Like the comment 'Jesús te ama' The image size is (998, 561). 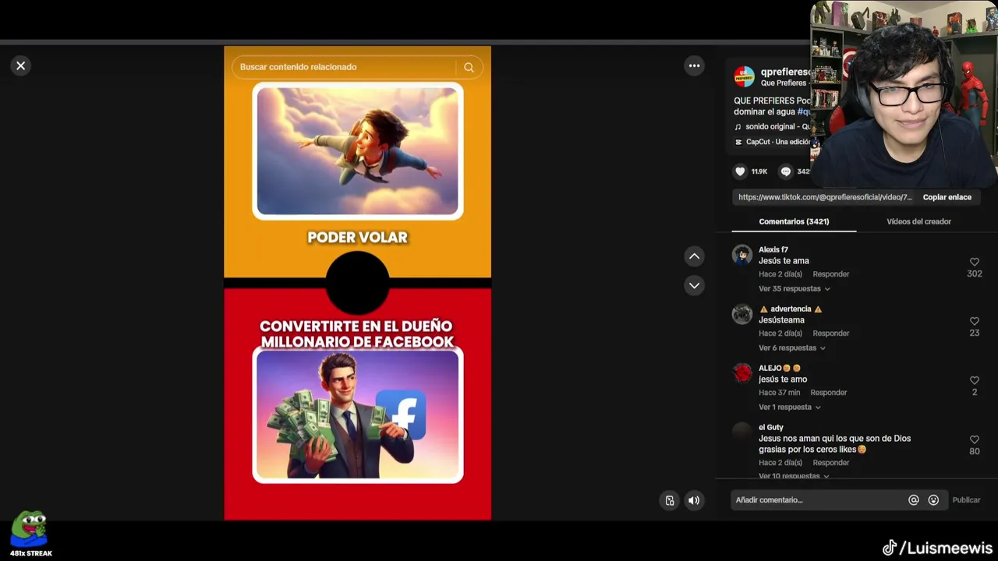(974, 263)
